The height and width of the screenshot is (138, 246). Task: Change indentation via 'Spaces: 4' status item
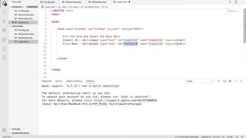(x=206, y=137)
